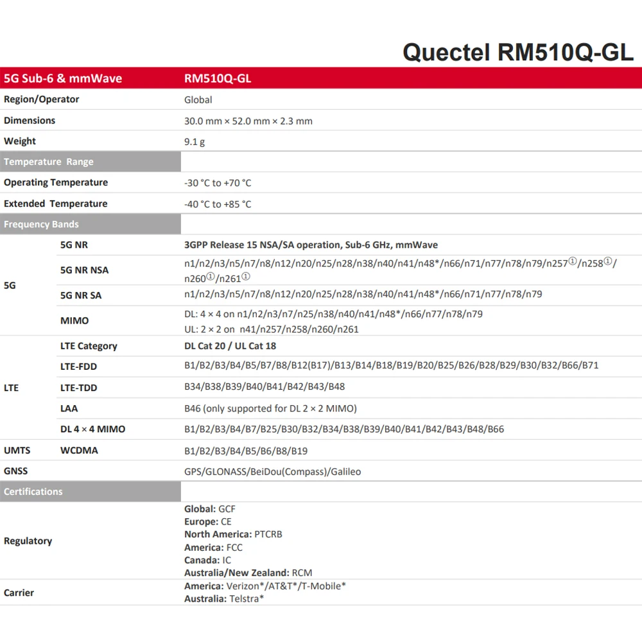Select the 'Operating Temperature' label
The width and height of the screenshot is (642, 642).
pos(56,182)
